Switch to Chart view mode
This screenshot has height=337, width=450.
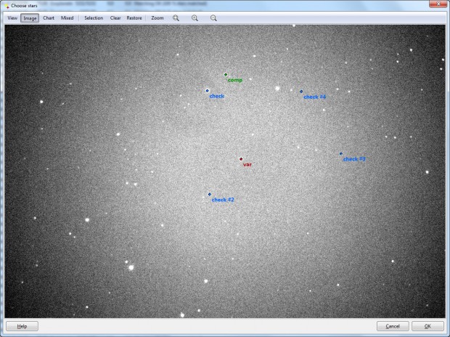(x=49, y=18)
